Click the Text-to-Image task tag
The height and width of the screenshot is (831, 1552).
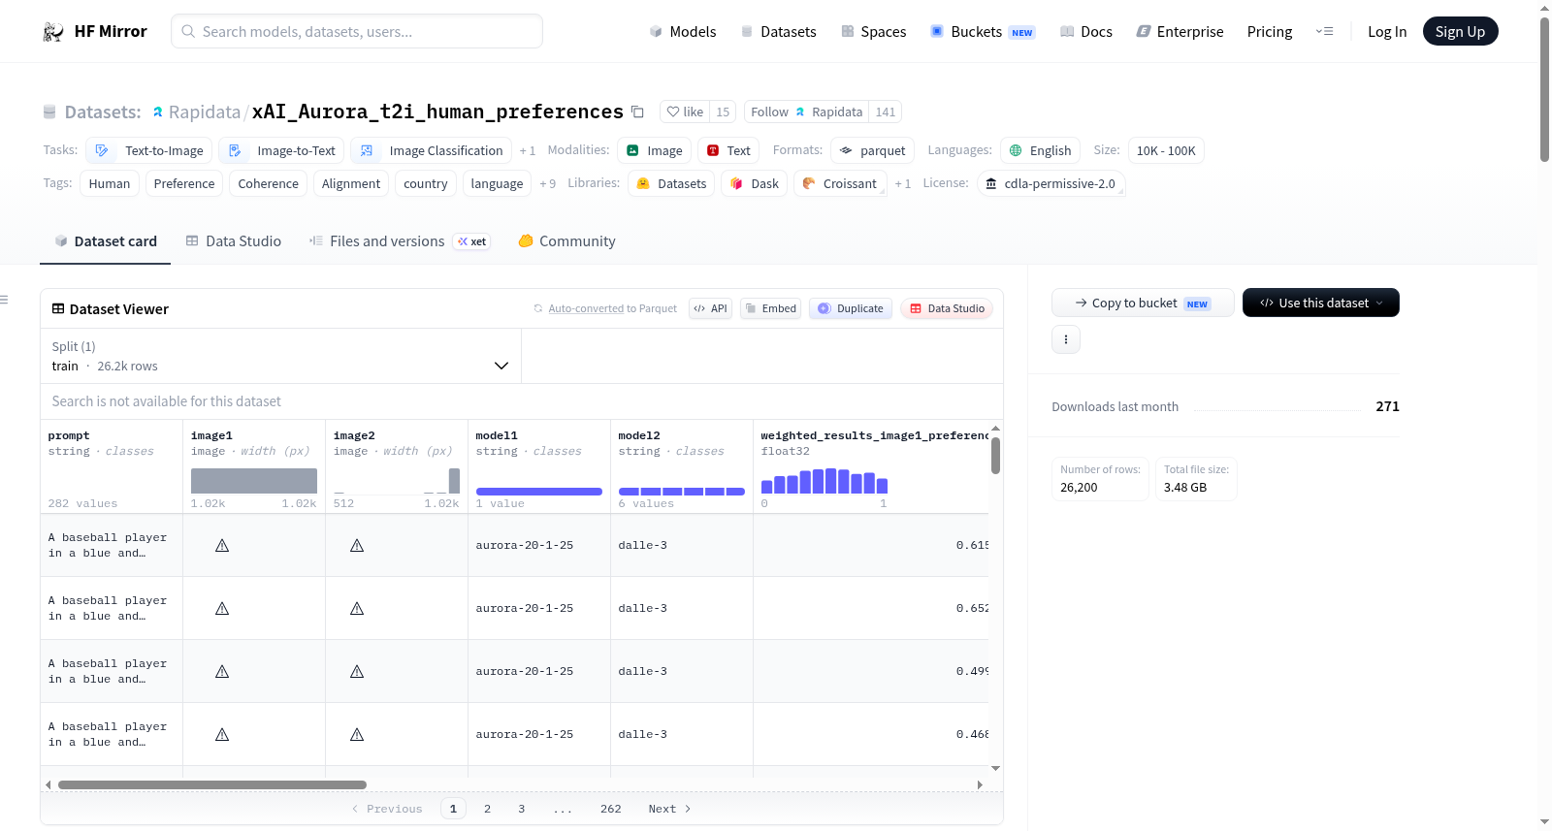149,150
